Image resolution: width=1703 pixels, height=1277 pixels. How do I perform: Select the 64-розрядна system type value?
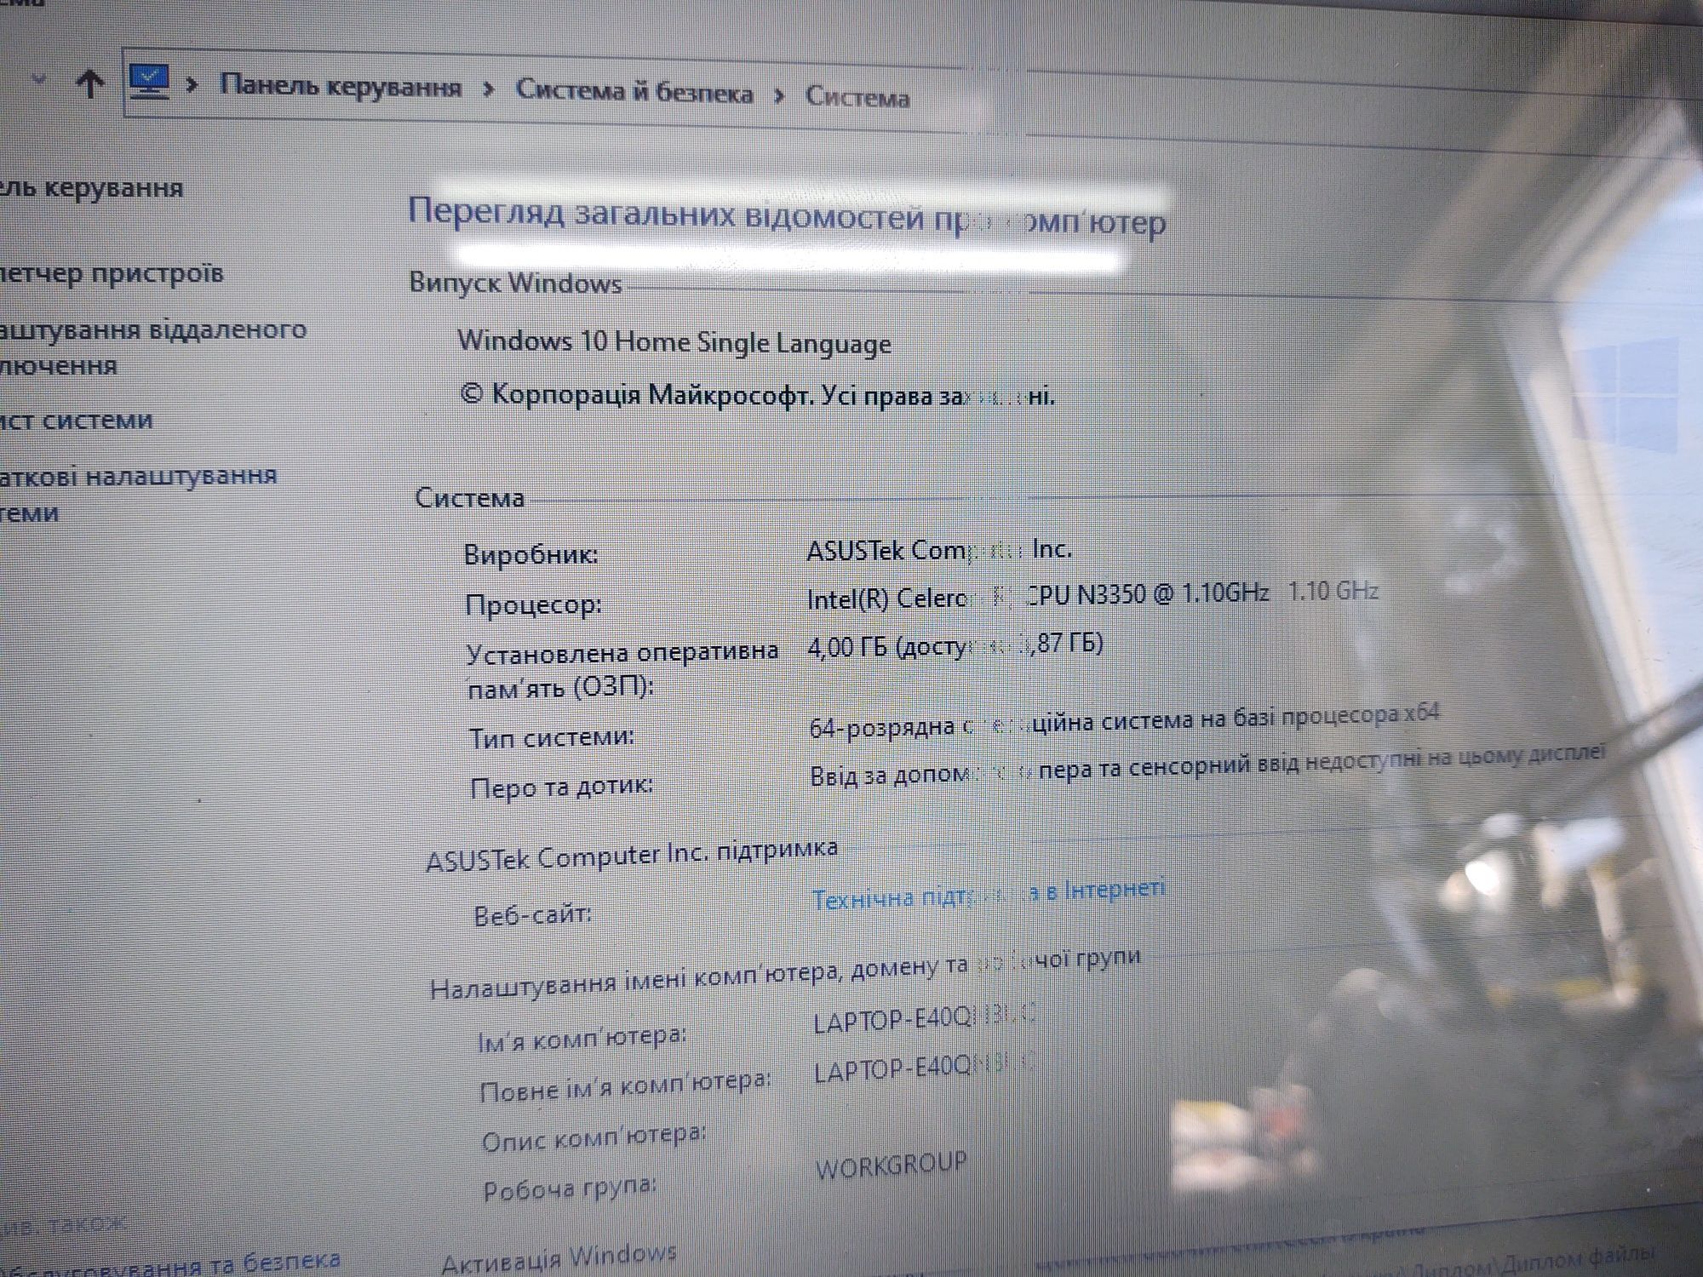pos(1124,720)
